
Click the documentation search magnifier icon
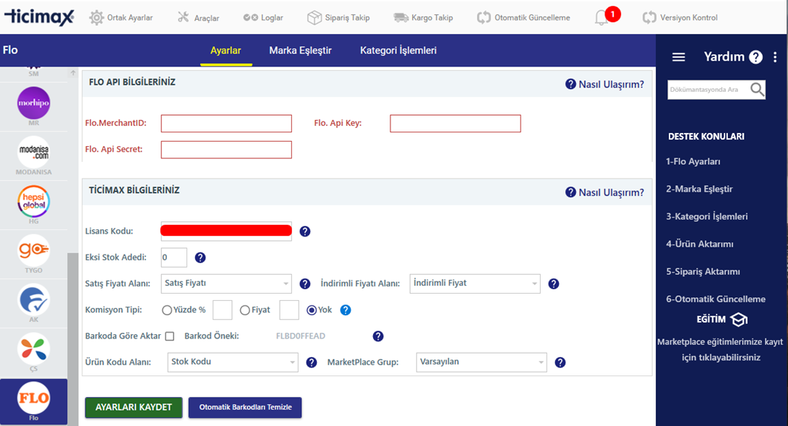coord(757,90)
